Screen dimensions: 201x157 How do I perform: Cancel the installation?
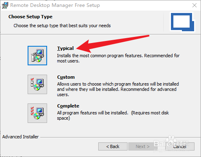(x=180, y=146)
